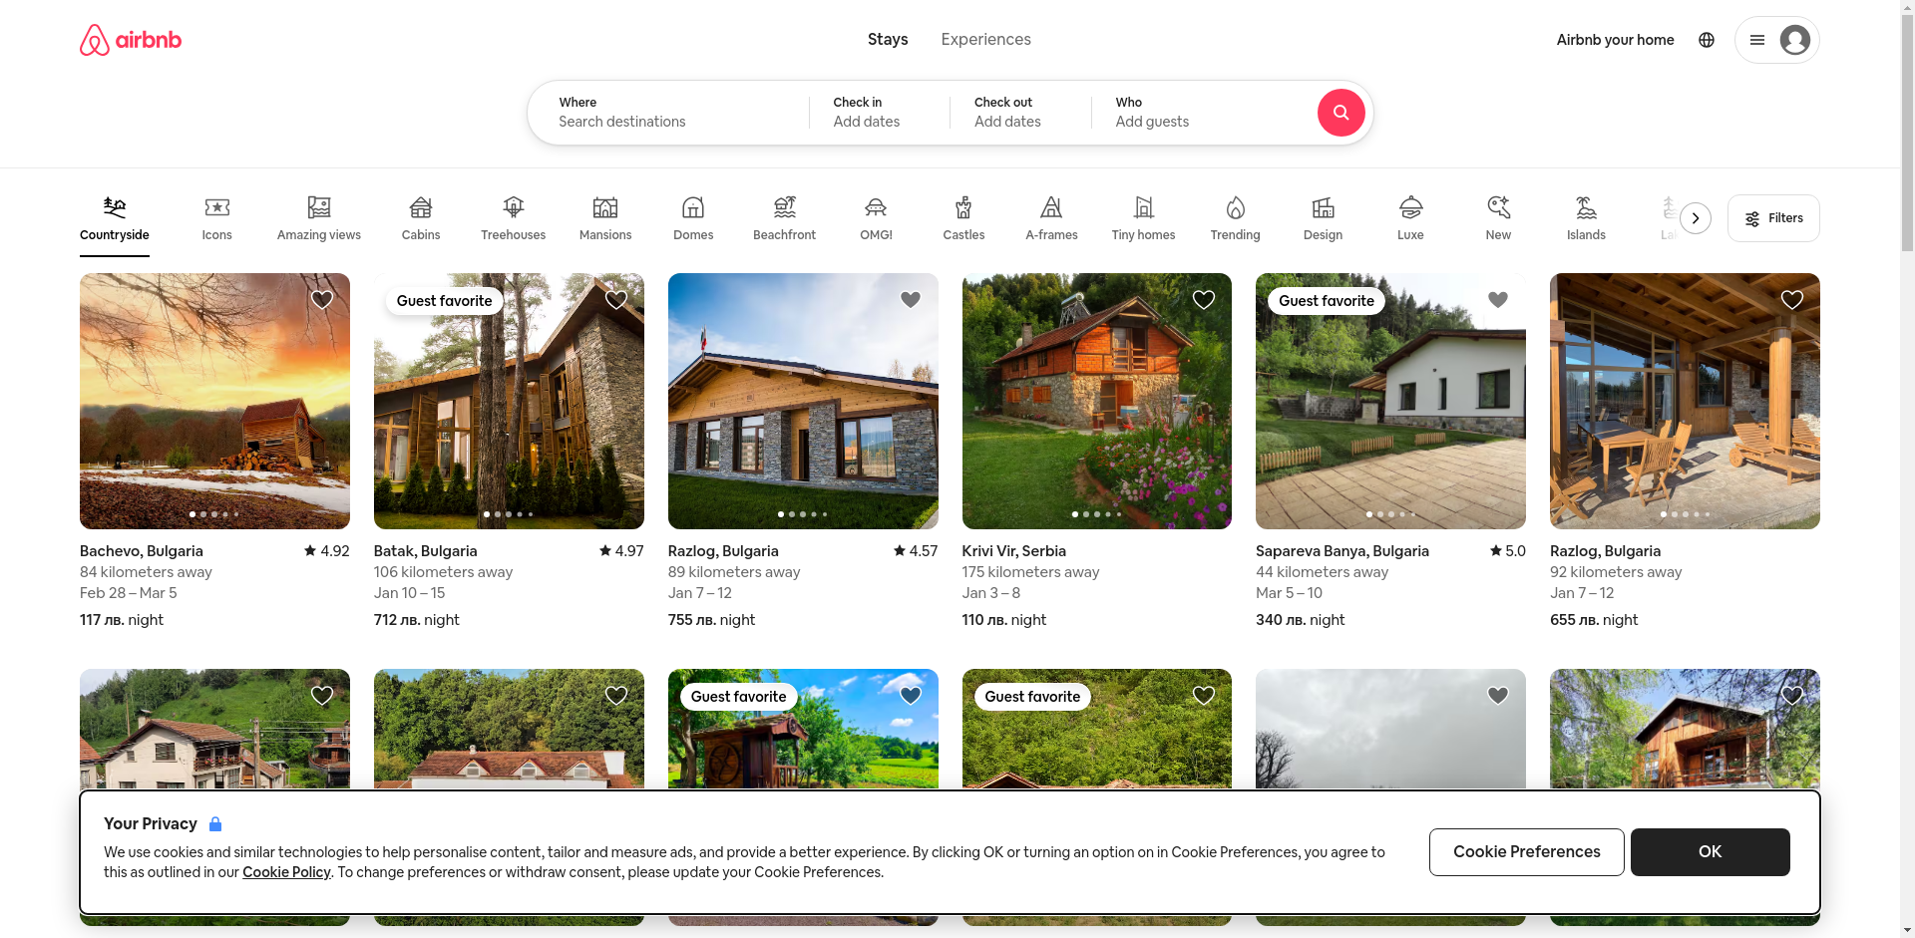Viewport: 1915px width, 938px height.
Task: Select the Stays tab
Action: 888,39
